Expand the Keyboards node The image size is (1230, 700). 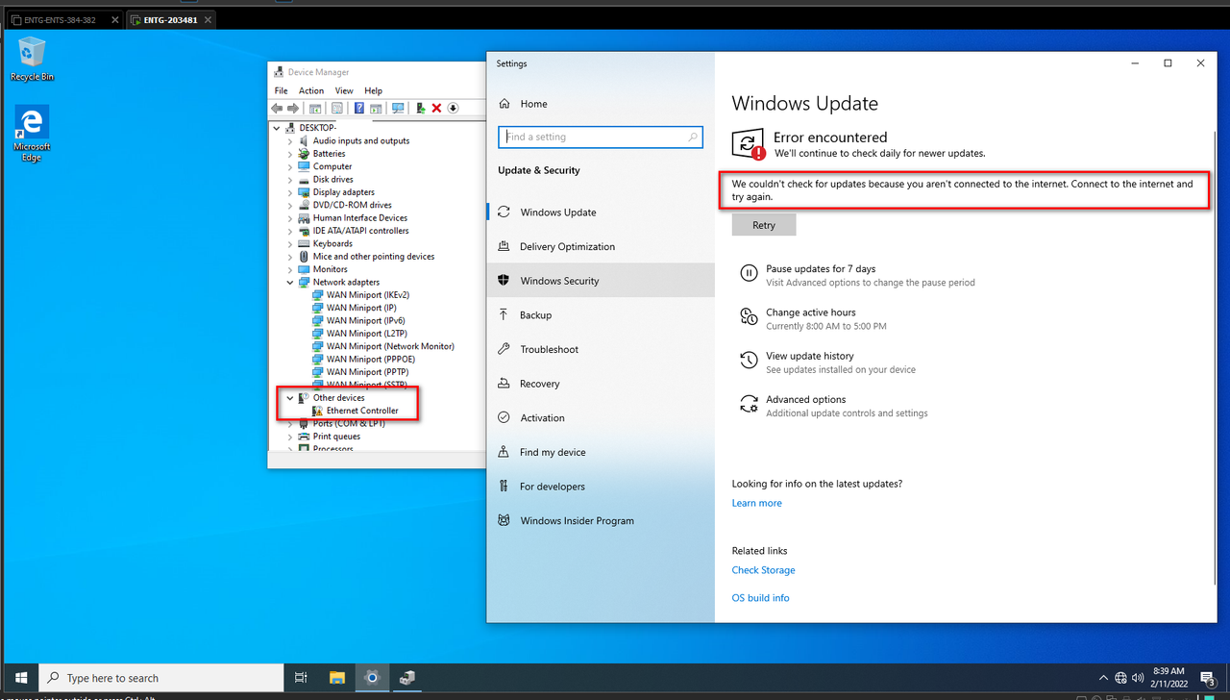290,244
